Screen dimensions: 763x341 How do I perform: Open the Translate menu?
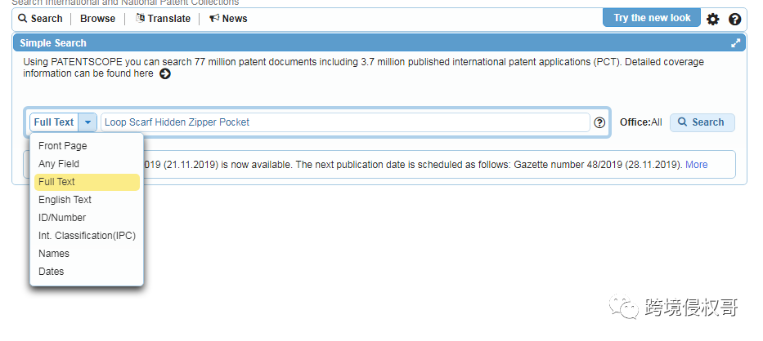[x=163, y=19]
